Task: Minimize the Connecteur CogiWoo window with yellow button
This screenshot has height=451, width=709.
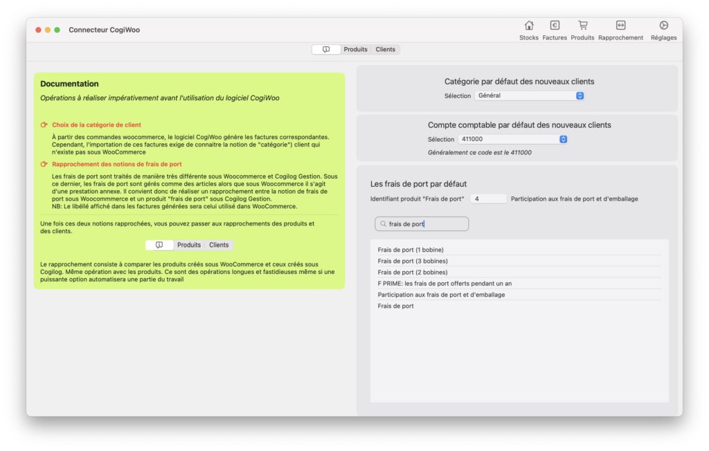Action: coord(48,30)
